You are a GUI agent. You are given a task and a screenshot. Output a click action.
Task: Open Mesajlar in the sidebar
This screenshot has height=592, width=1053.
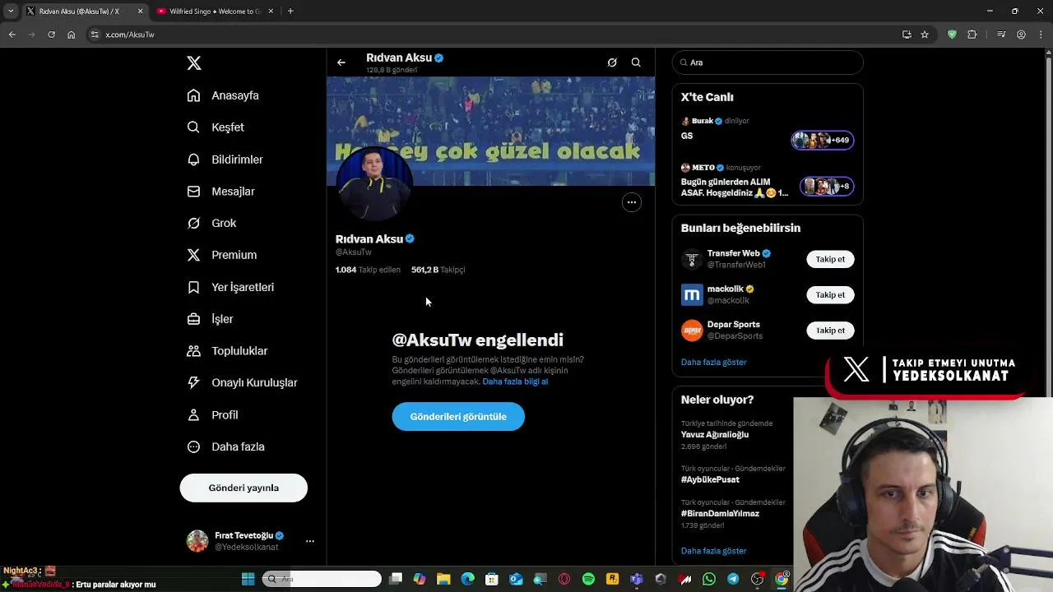221,192
